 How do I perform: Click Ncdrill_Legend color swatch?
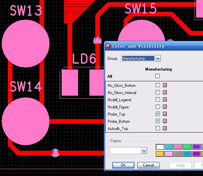(165, 100)
